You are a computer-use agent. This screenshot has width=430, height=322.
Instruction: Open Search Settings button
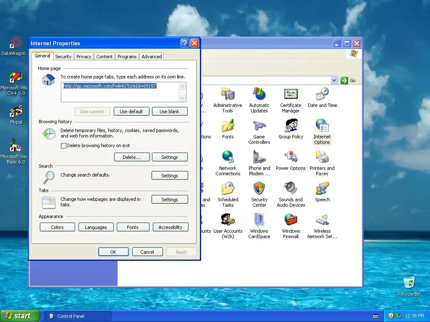click(170, 176)
